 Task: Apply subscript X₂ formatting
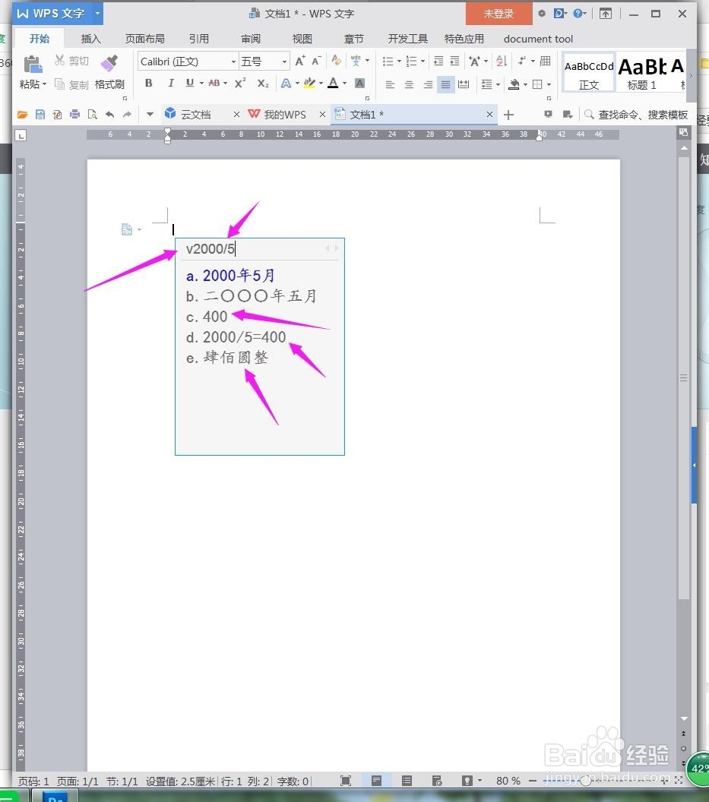point(263,83)
